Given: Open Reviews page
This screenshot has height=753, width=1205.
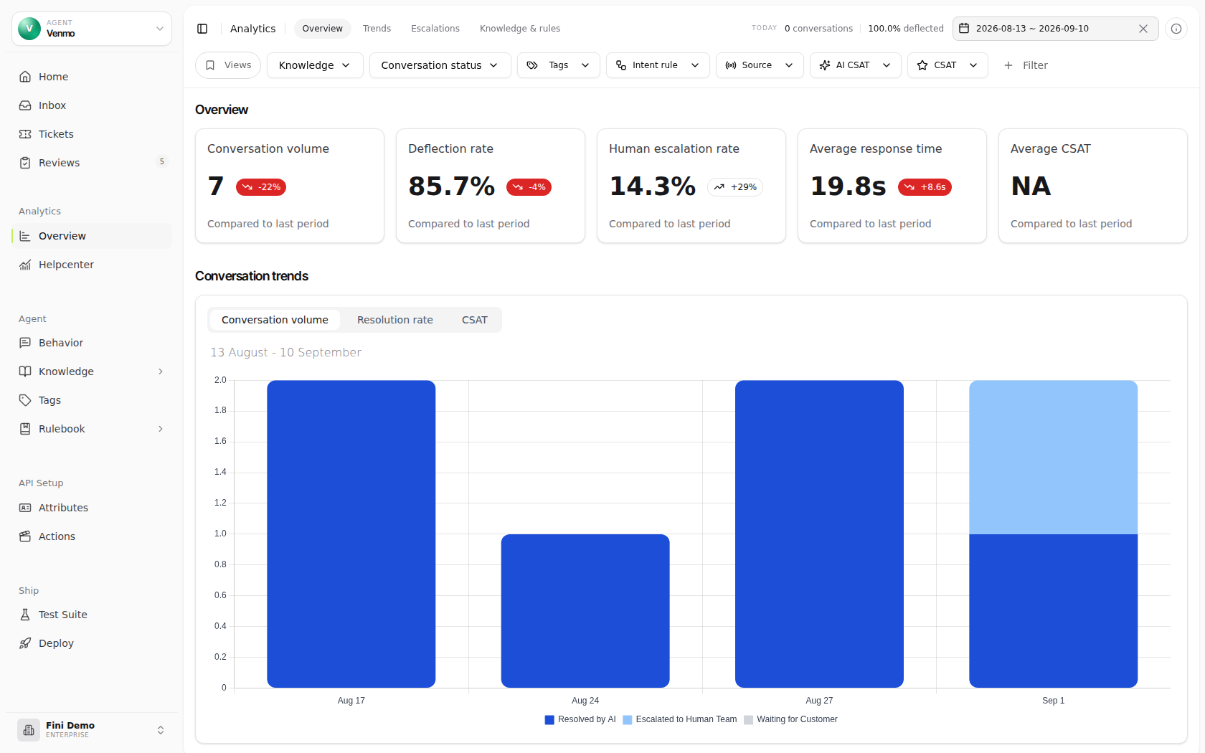Looking at the screenshot, I should (92, 163).
